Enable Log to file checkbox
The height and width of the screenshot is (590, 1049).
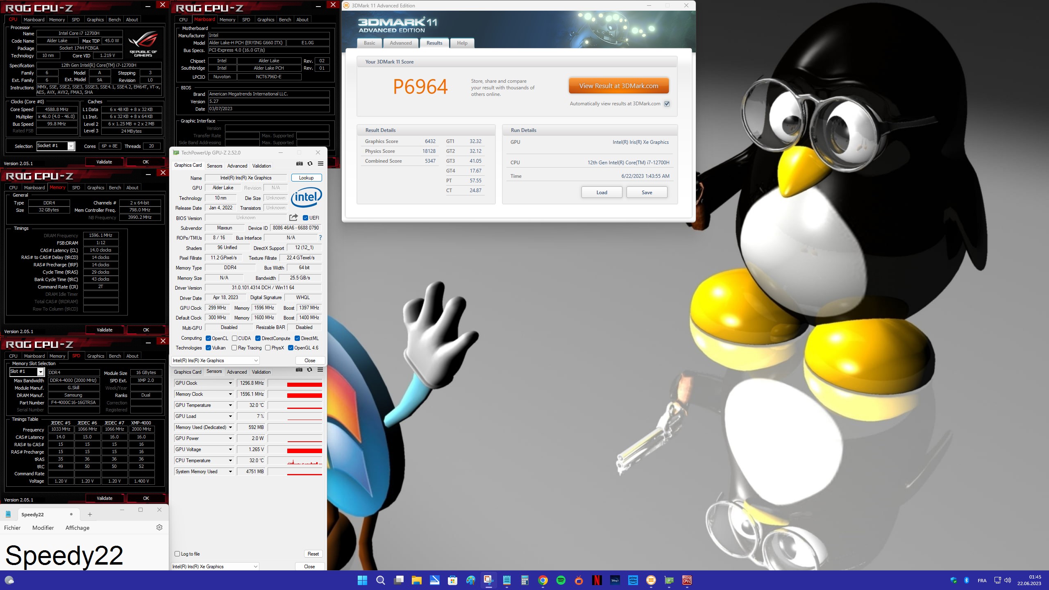177,554
